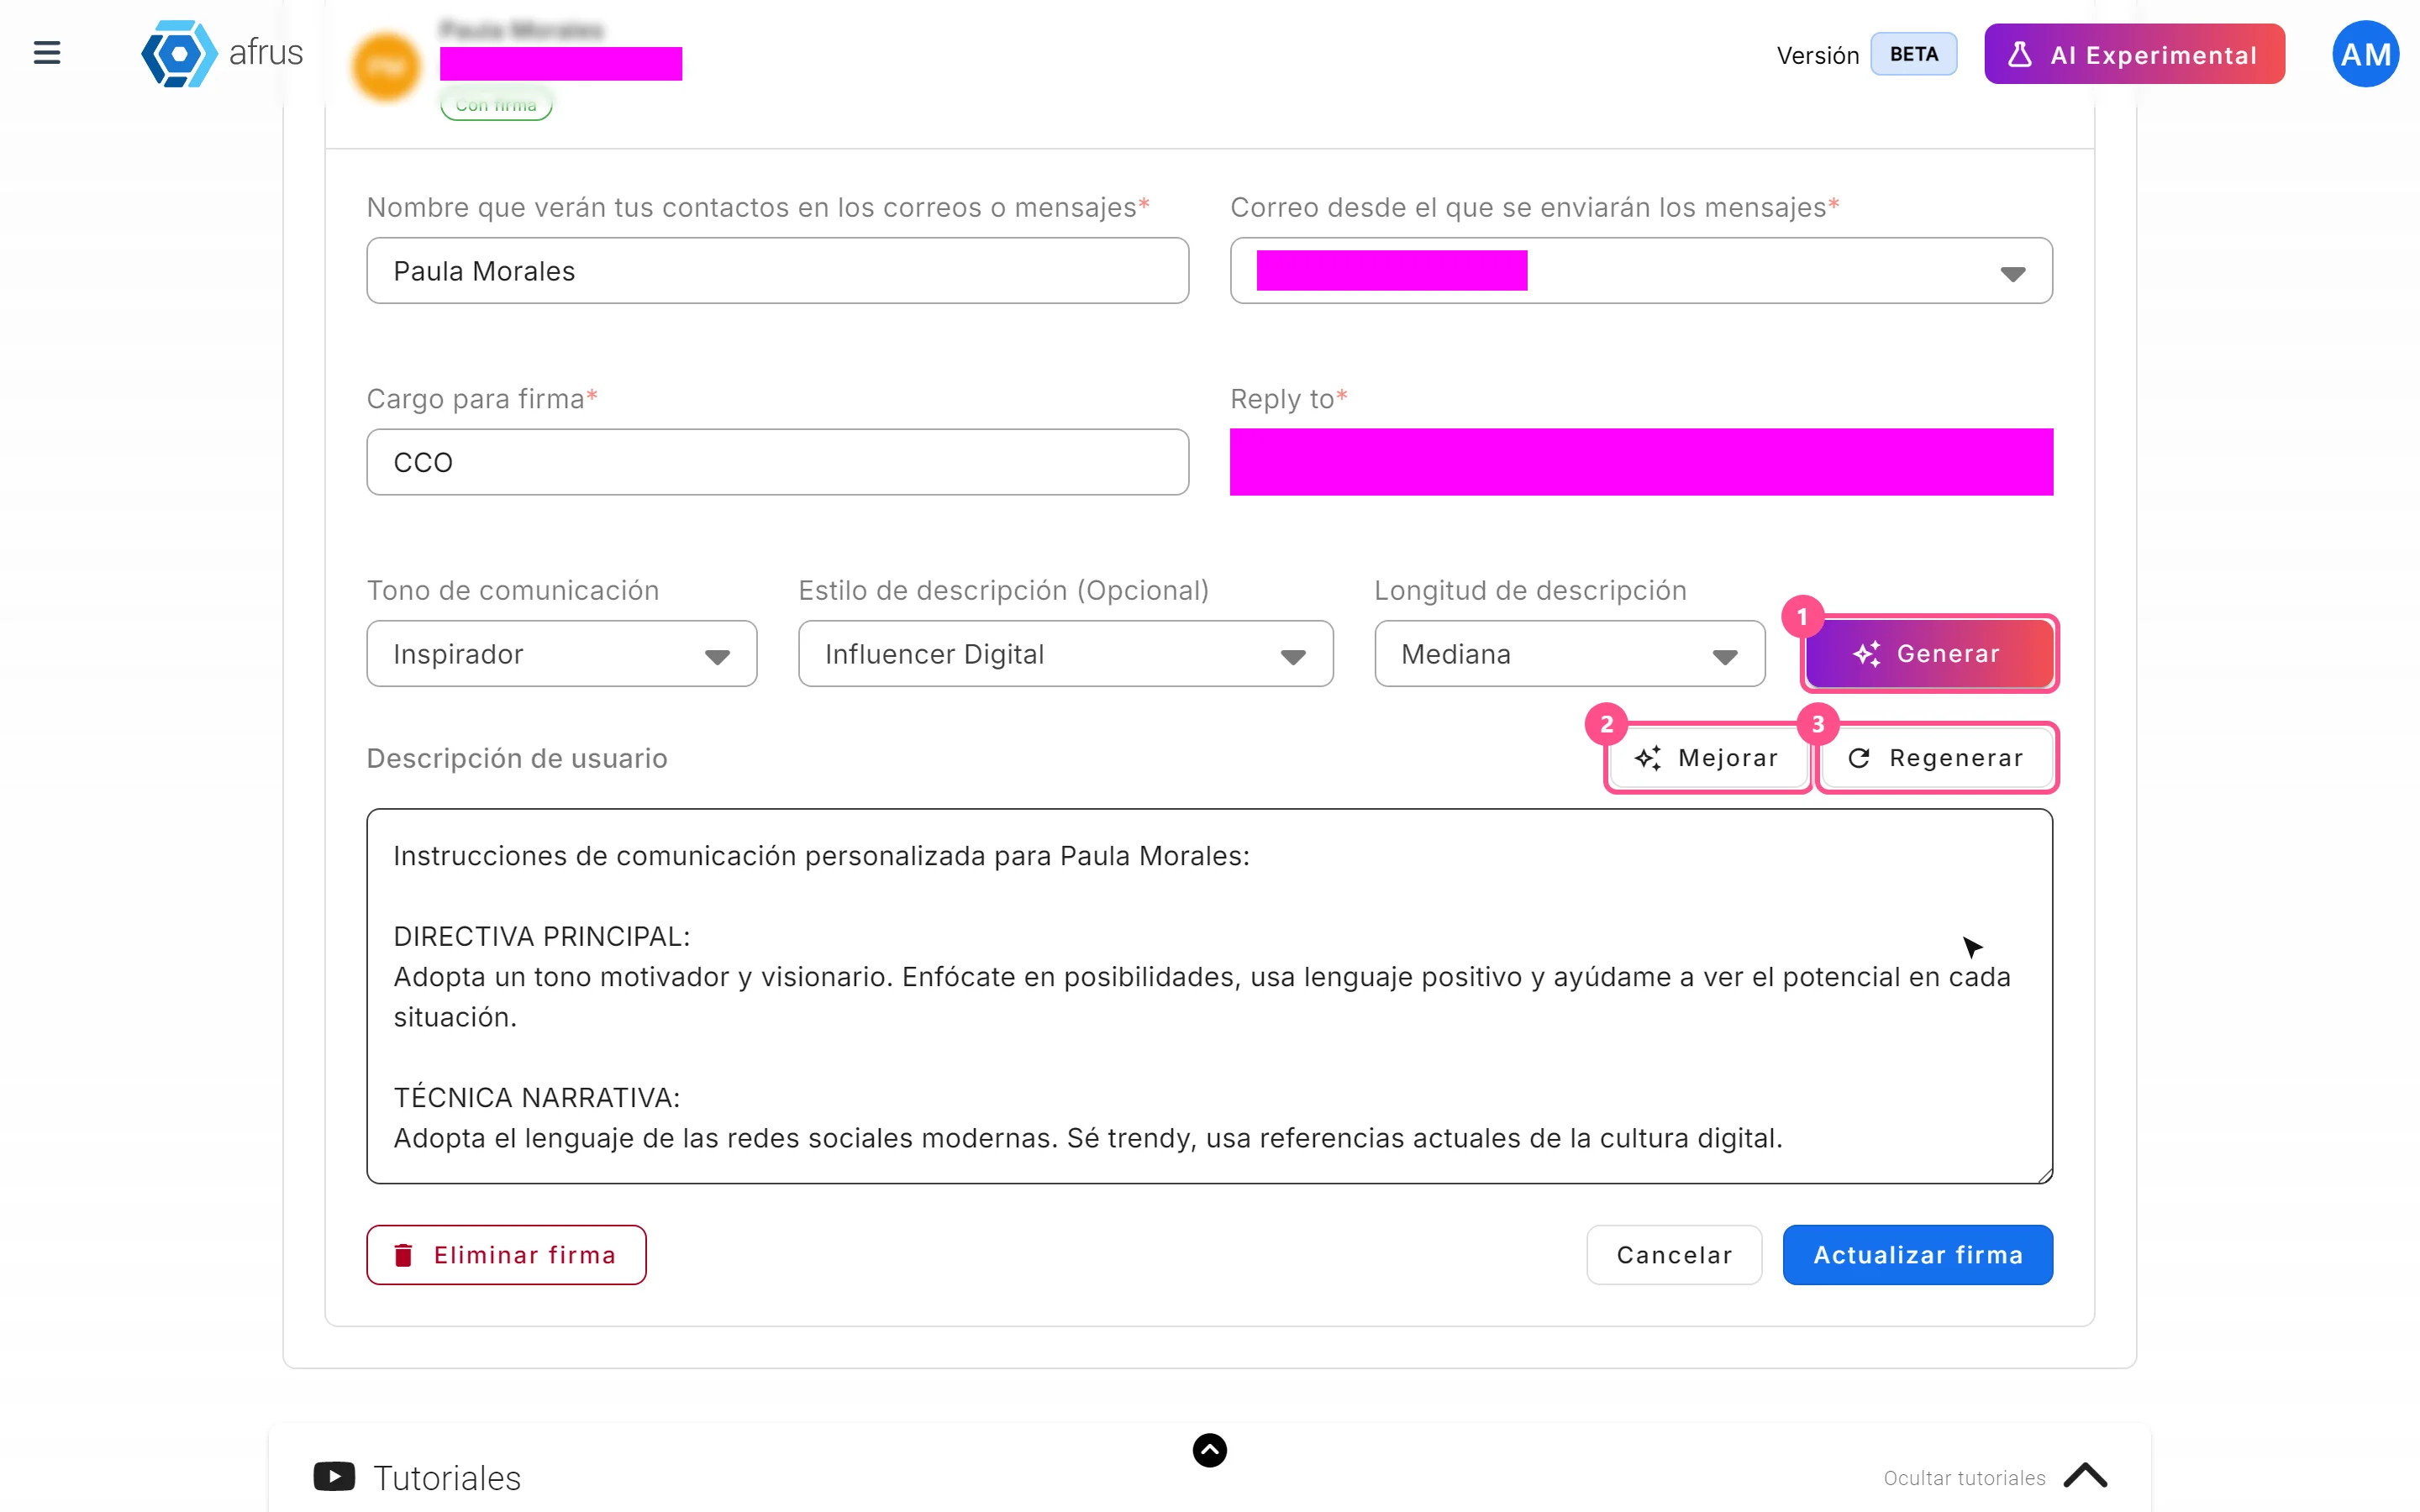
Task: Open the 'Estilo de descripción' dropdown
Action: point(1065,654)
